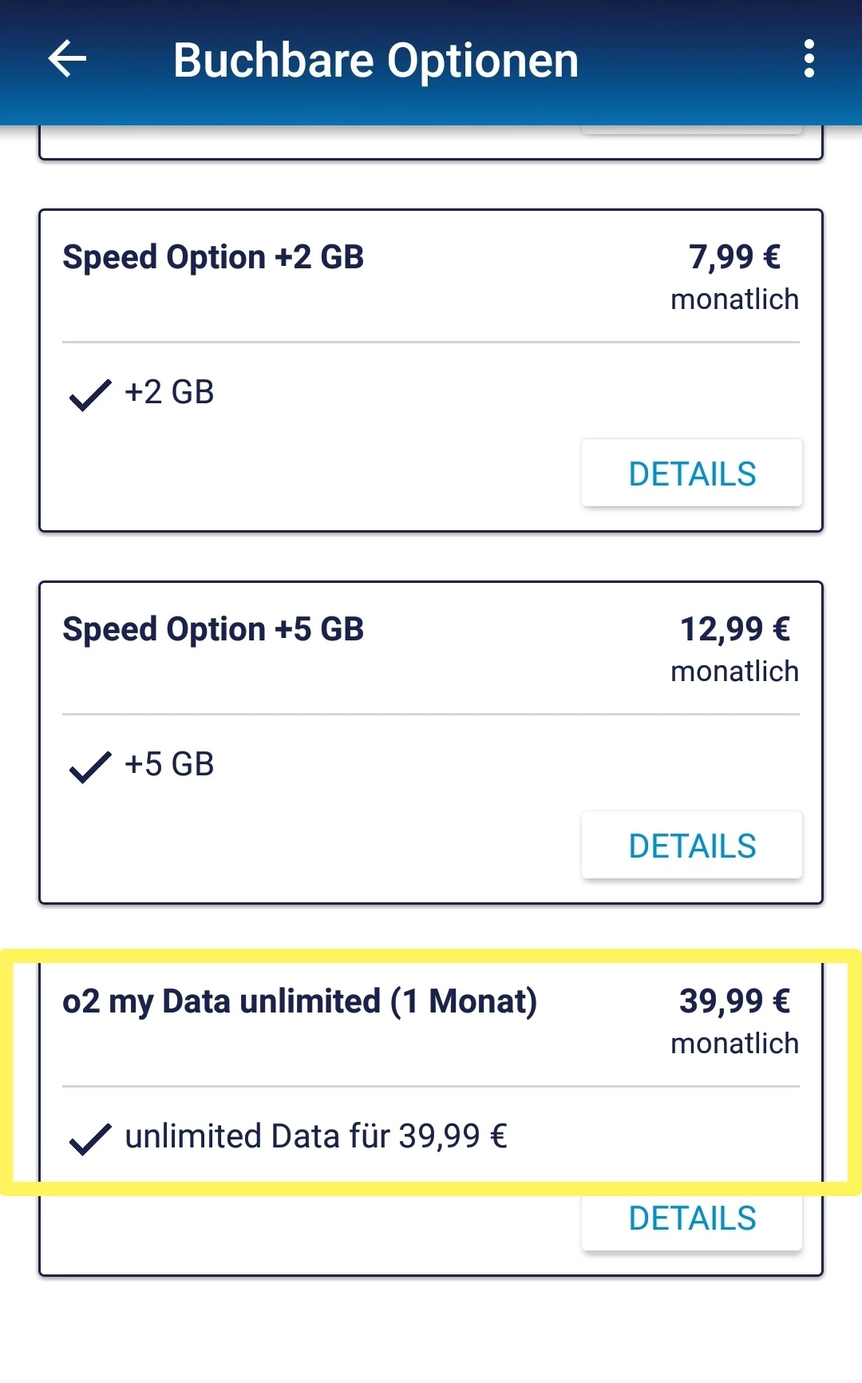Select the o2 my Data unlimited title
This screenshot has height=1383, width=862.
click(299, 1001)
